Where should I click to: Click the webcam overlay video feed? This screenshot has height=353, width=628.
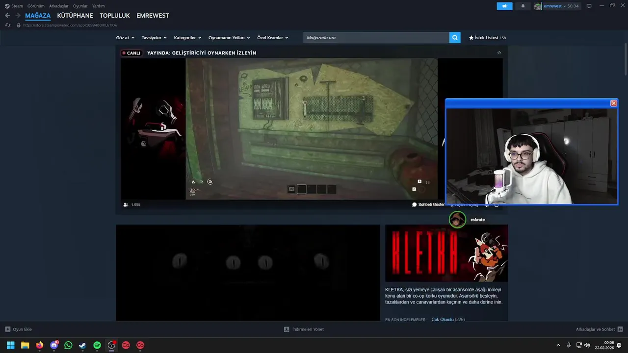532,156
